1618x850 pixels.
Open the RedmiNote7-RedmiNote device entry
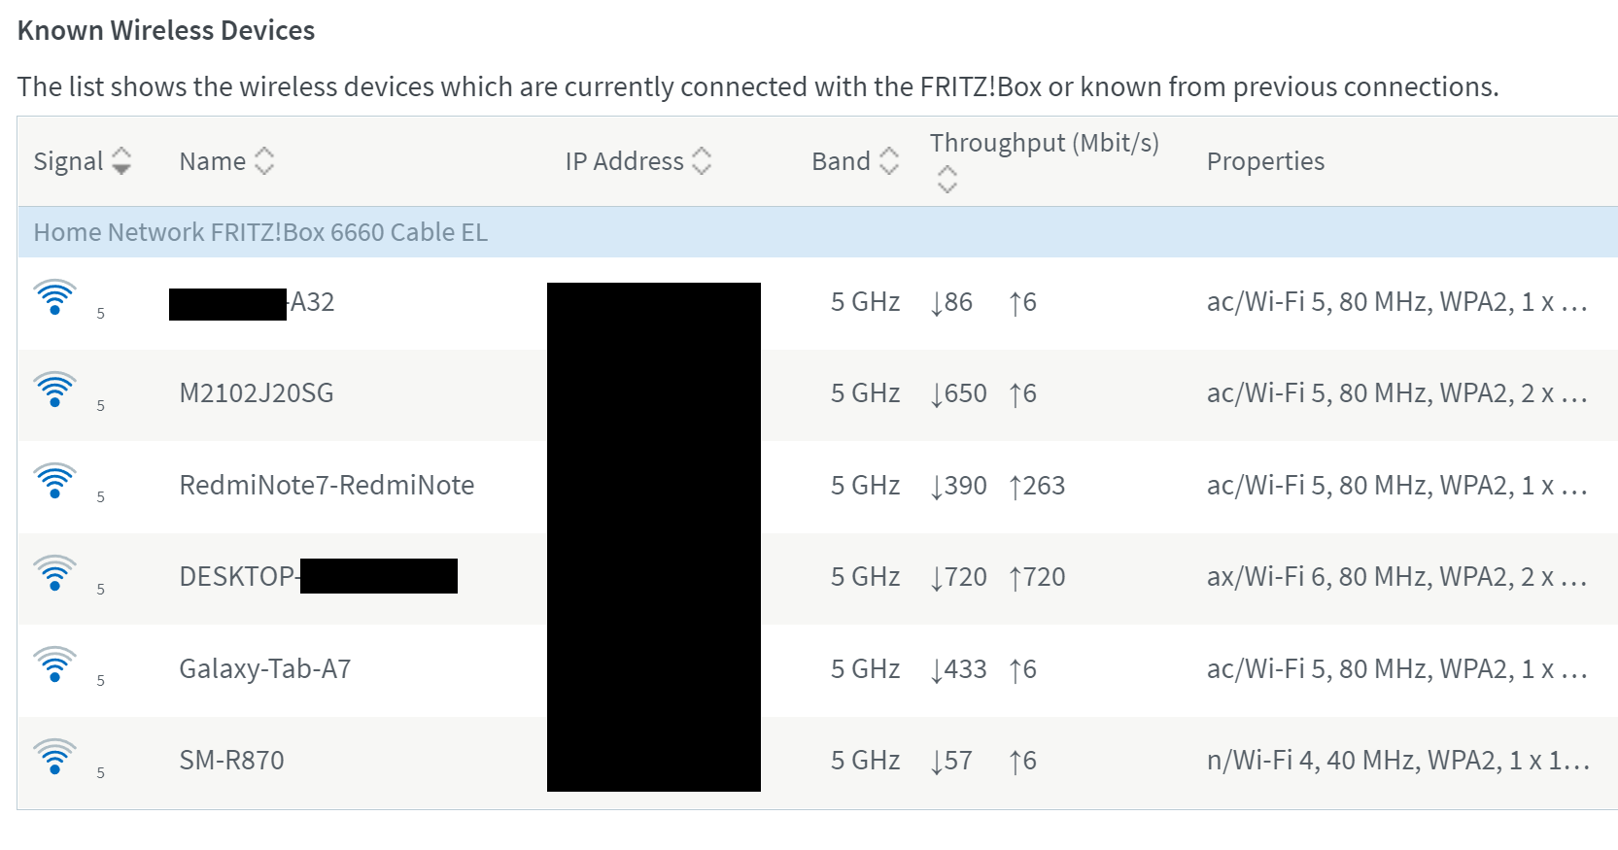(x=327, y=486)
